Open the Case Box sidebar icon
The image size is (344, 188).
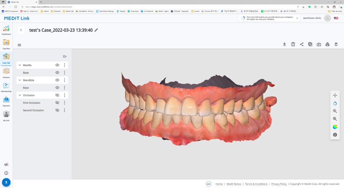coord(6,44)
